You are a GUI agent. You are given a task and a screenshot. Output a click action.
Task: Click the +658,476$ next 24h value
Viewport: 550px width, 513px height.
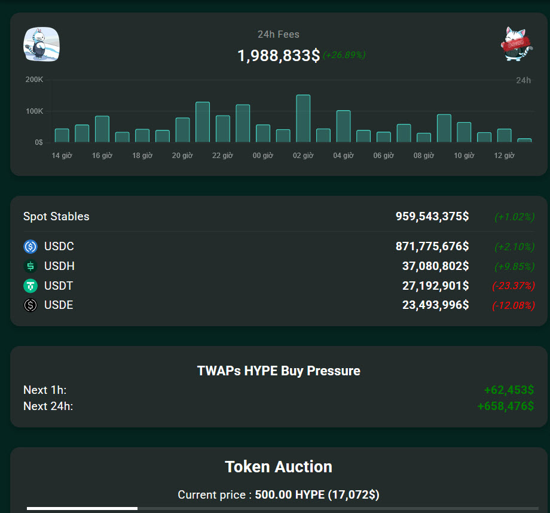point(505,406)
